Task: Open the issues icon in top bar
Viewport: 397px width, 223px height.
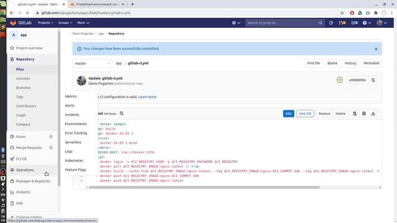Action: 331,23
